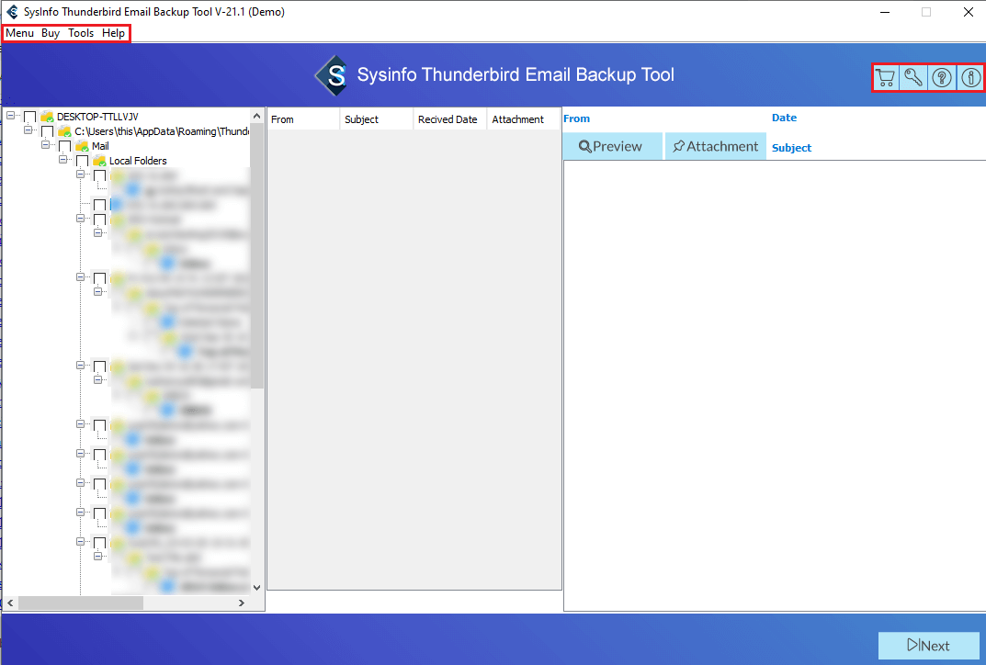
Task: Click the SysInfo logo in title bar
Action: tap(12, 12)
